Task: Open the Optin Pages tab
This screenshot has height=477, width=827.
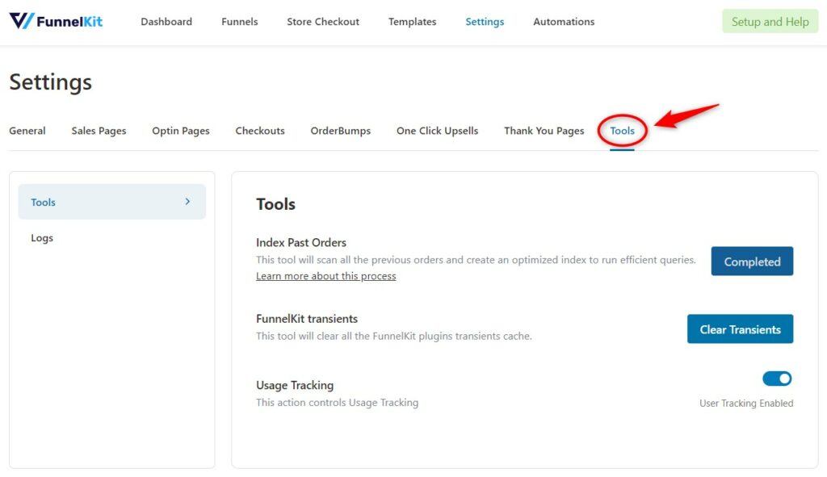Action: tap(180, 131)
